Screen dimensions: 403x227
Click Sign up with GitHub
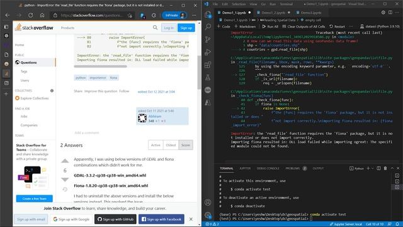(x=115, y=219)
